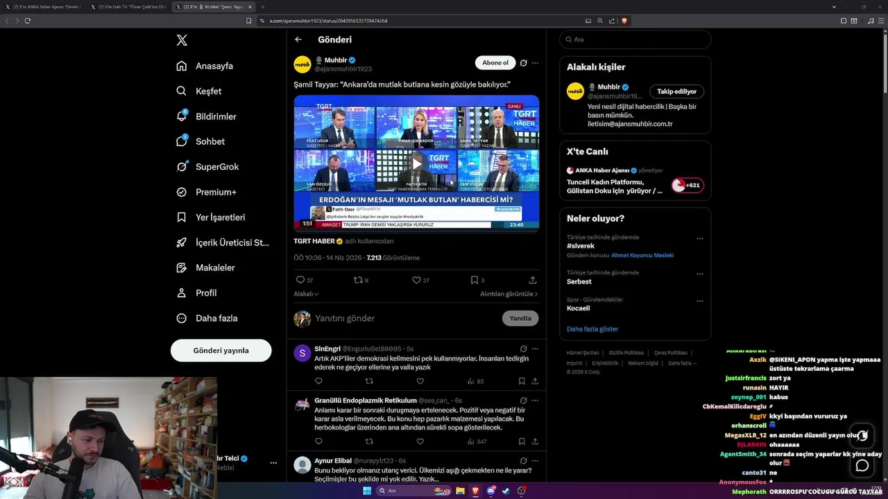The image size is (888, 499).
Task: Click the browser address bar URL
Action: coord(328,21)
